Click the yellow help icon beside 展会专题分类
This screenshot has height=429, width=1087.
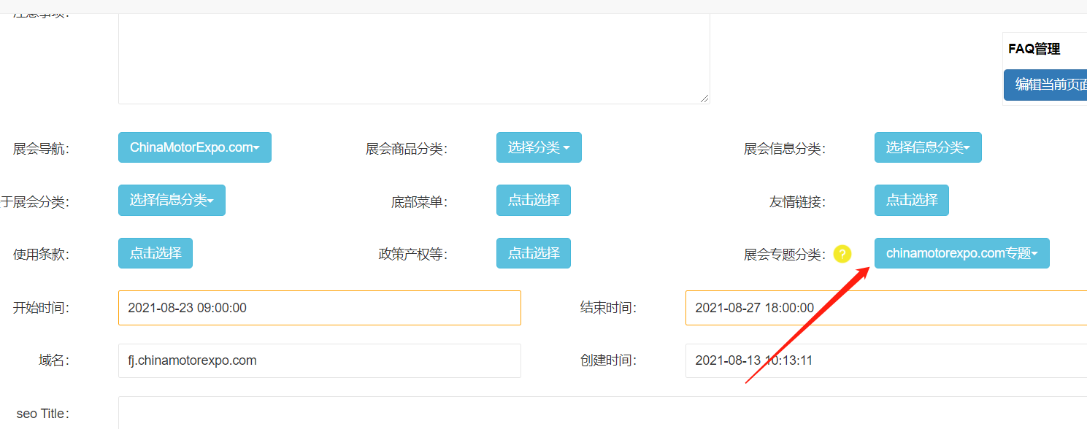click(842, 254)
